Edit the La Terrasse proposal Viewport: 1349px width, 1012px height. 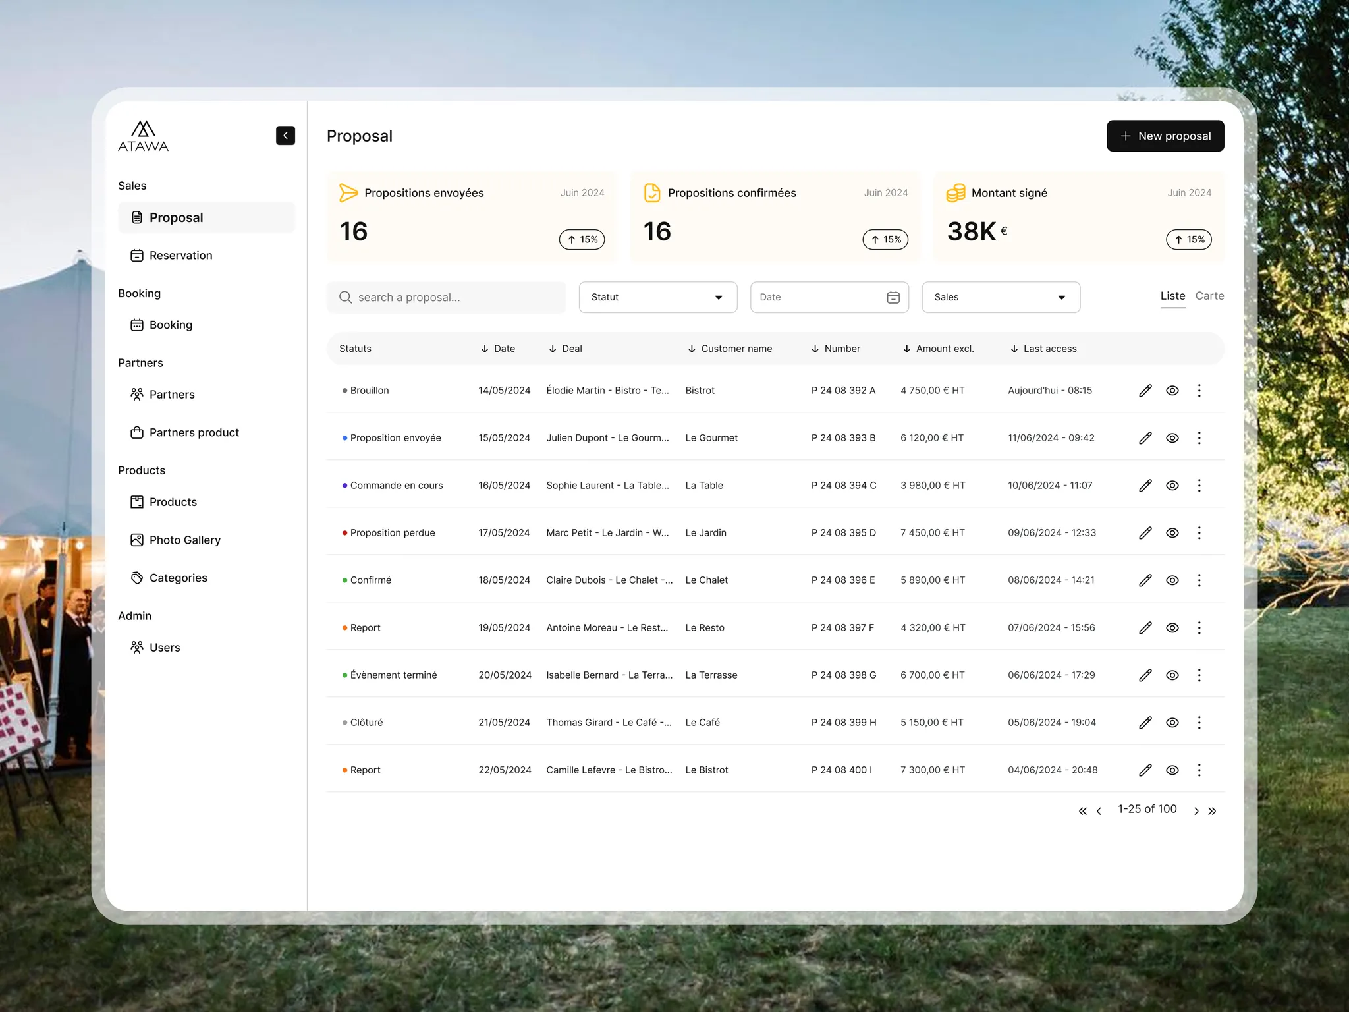1145,675
